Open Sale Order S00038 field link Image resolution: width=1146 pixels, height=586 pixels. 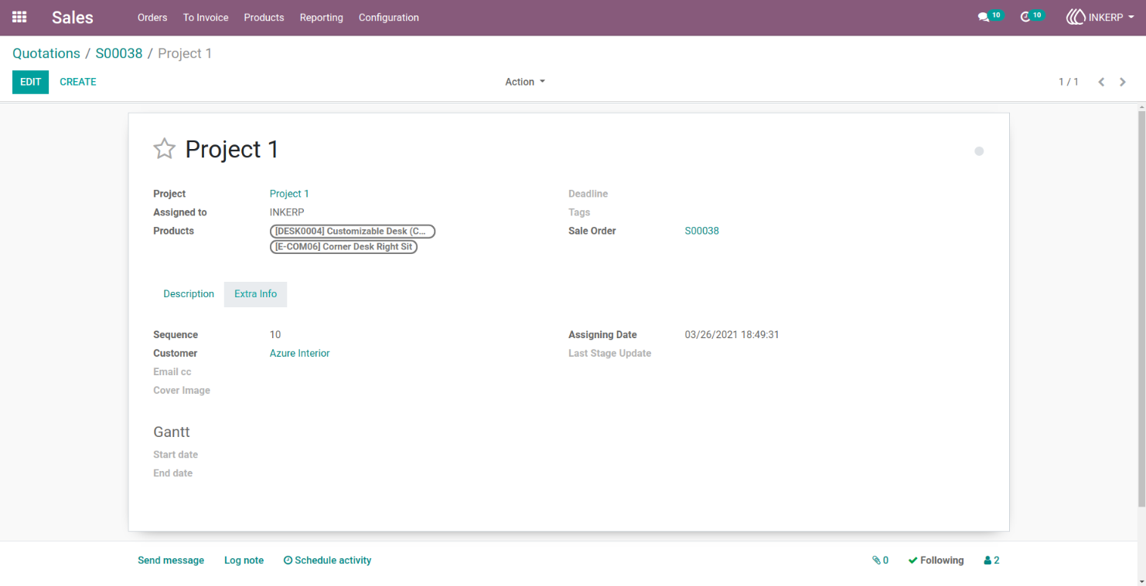(702, 231)
